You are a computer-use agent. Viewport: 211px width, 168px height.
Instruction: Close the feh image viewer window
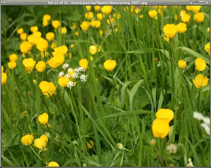(x=207, y=3)
